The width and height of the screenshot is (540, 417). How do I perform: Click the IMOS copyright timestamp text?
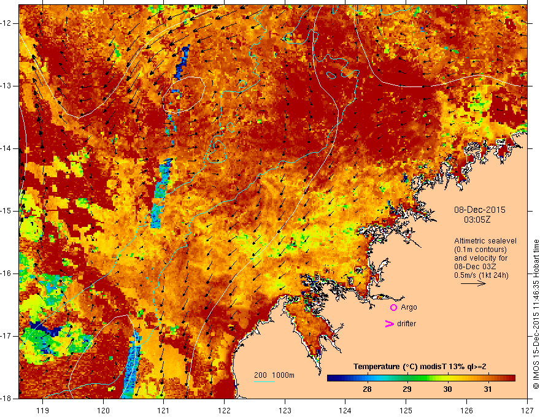tap(536, 314)
